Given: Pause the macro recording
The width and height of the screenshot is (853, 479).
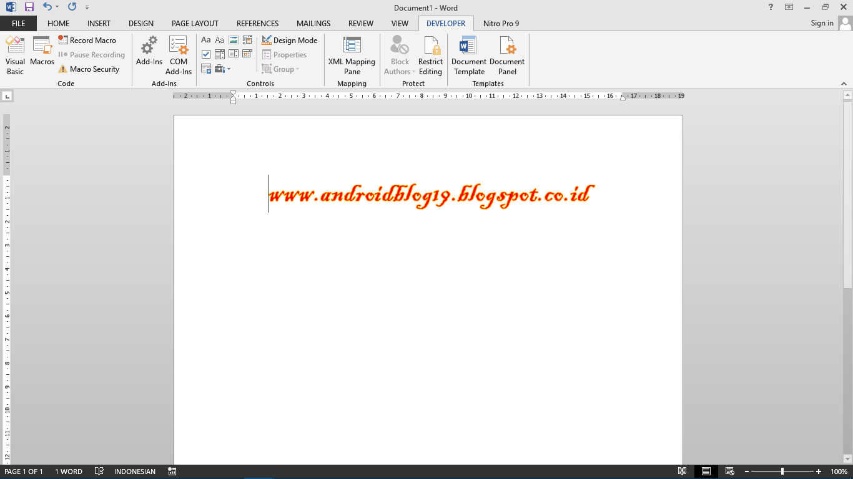Looking at the screenshot, I should 91,54.
